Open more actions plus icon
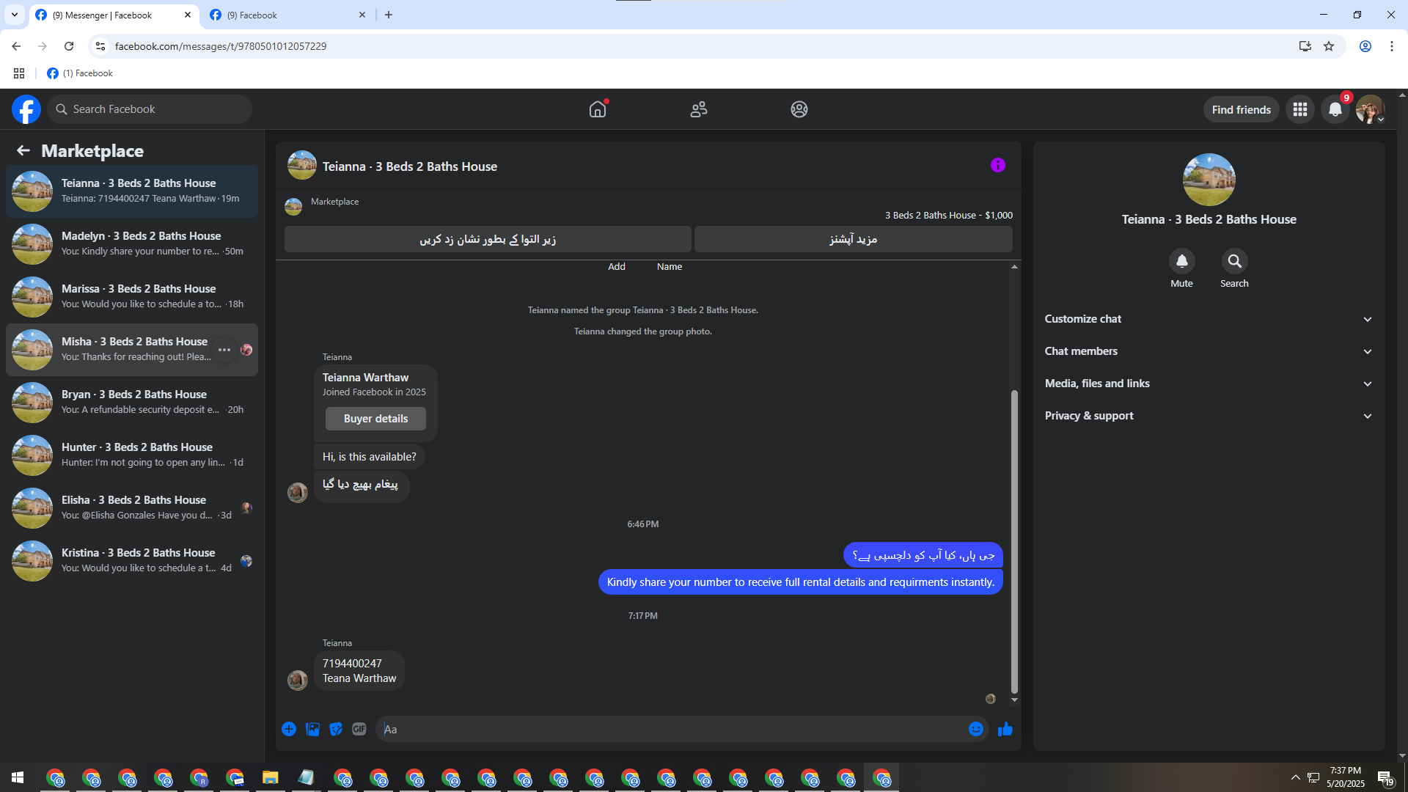 tap(289, 729)
